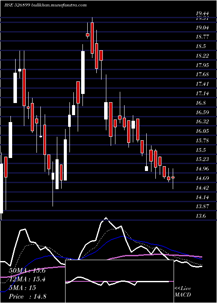Click the 16.05 price axis label
The width and height of the screenshot is (217, 303).
(202, 131)
